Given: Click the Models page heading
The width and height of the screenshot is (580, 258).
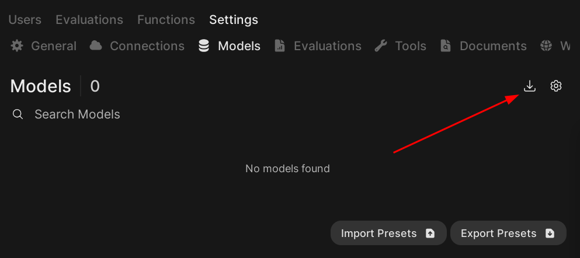Looking at the screenshot, I should click(x=40, y=86).
